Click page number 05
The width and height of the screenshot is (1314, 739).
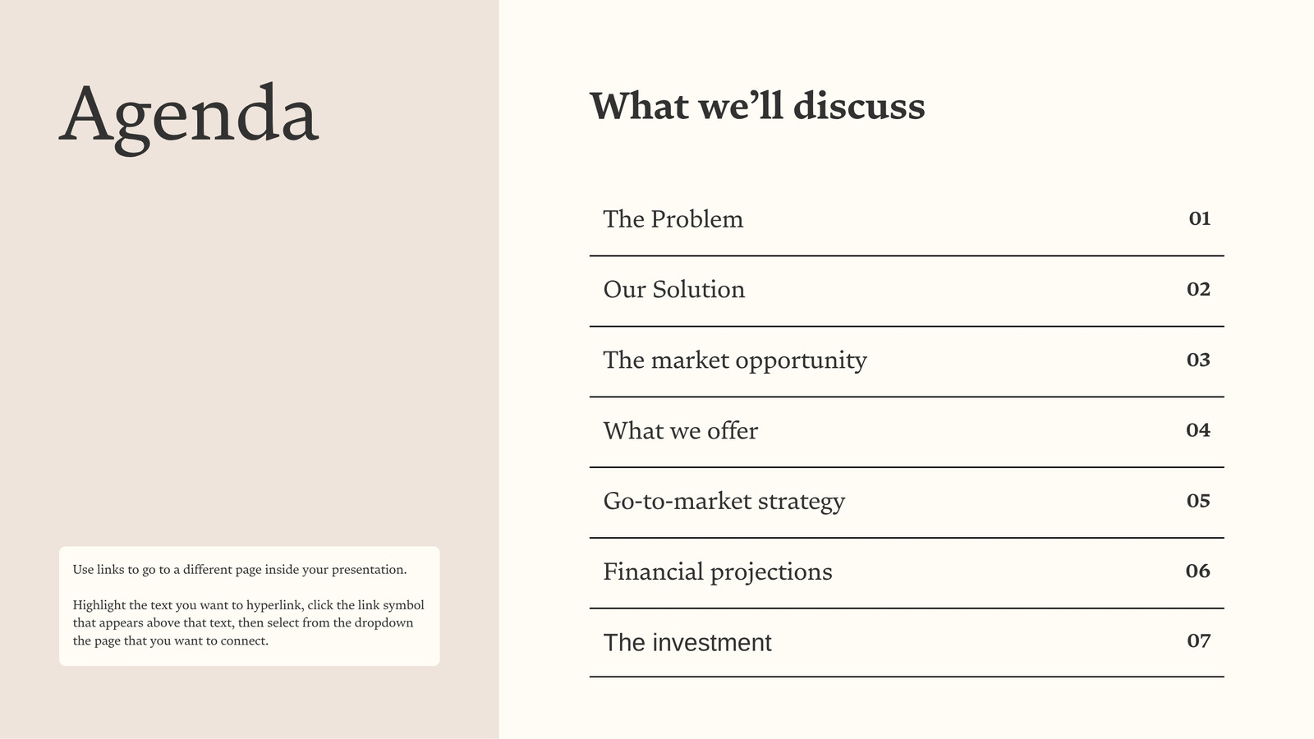[1199, 501]
